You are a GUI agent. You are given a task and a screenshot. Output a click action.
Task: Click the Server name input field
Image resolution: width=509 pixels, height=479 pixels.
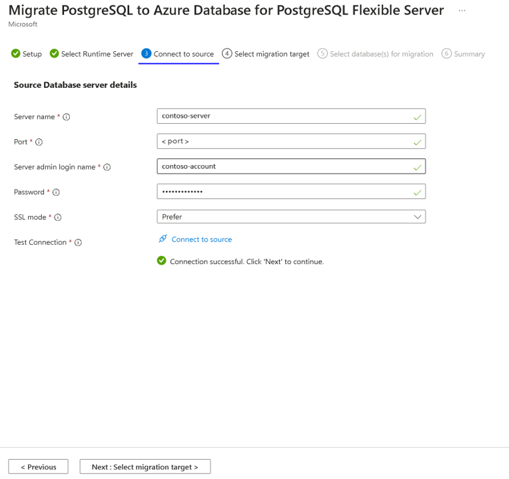(291, 116)
